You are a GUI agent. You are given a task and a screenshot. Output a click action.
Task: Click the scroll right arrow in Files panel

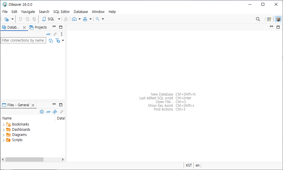pos(63,160)
